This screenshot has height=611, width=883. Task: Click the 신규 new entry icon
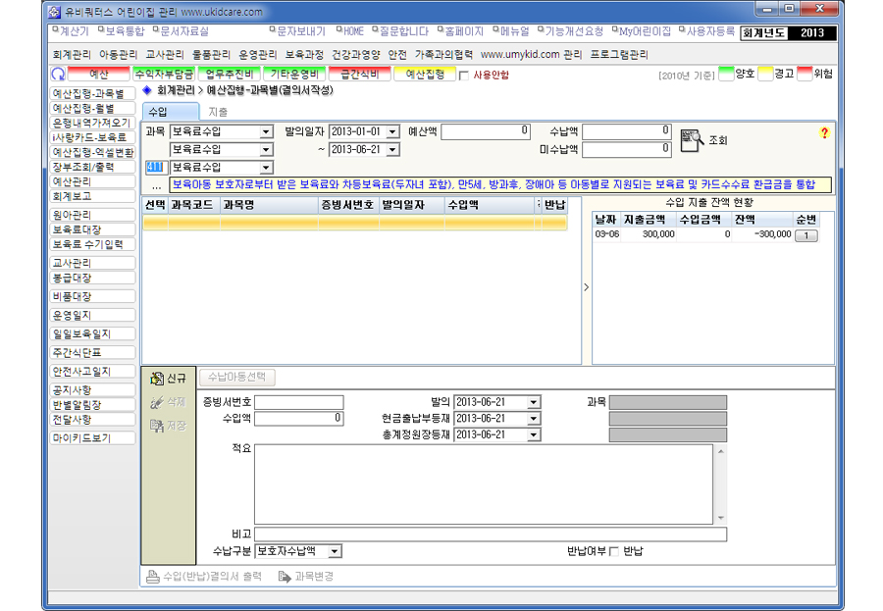[x=157, y=379]
